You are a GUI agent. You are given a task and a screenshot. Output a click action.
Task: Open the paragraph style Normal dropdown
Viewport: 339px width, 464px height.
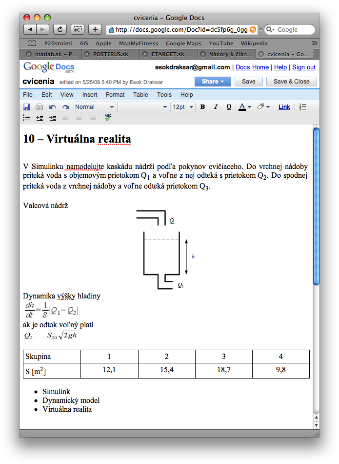tap(94, 107)
